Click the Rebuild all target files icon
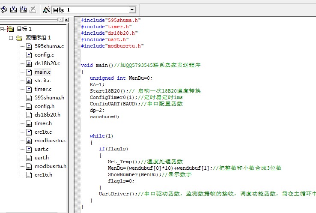The width and height of the screenshot is (316, 213). click(x=24, y=9)
